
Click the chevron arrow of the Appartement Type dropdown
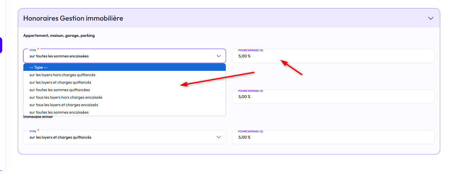tap(219, 56)
